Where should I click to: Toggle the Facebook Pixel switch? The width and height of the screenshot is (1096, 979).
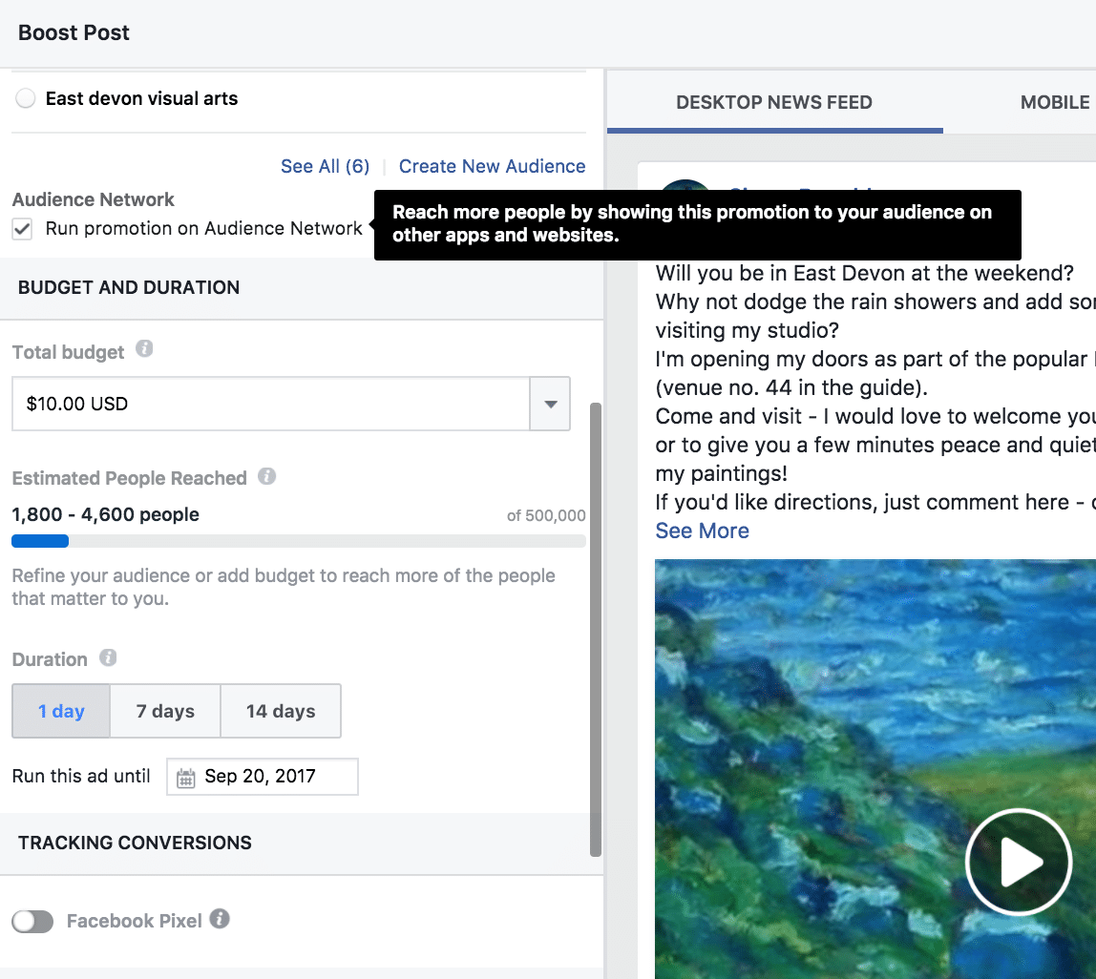(x=32, y=921)
